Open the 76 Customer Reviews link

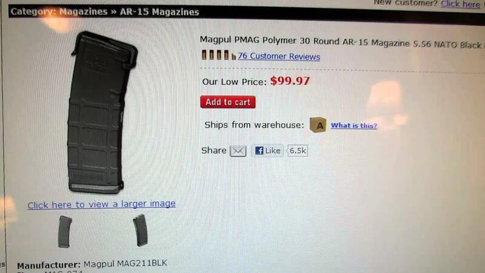279,56
